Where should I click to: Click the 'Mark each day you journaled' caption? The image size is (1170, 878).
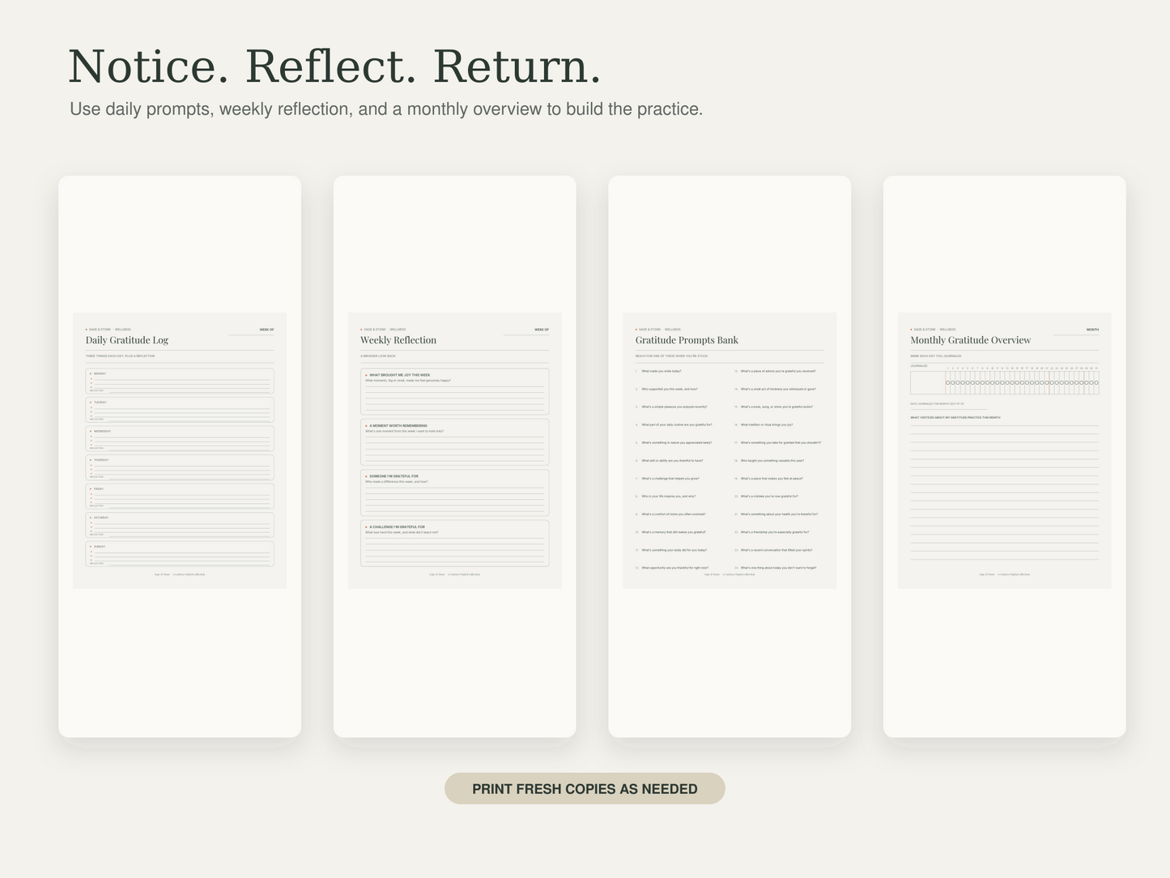935,356
